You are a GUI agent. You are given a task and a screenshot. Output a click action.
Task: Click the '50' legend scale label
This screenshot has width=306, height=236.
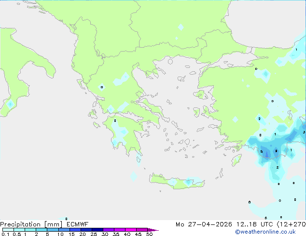[150, 234]
